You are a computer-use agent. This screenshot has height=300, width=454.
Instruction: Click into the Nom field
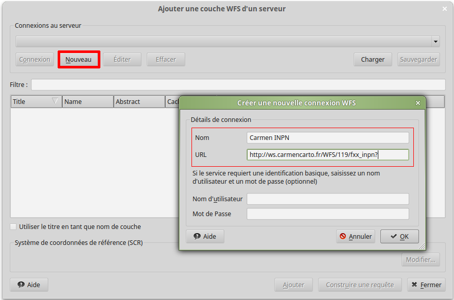[x=327, y=137]
